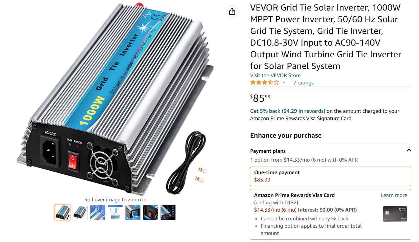
Task: Collapse the Payment plans section chevron
Action: click(409, 151)
